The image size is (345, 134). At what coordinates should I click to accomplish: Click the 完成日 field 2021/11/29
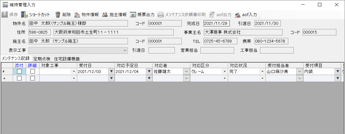[217, 23]
